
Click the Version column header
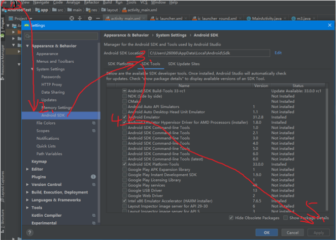(261, 86)
